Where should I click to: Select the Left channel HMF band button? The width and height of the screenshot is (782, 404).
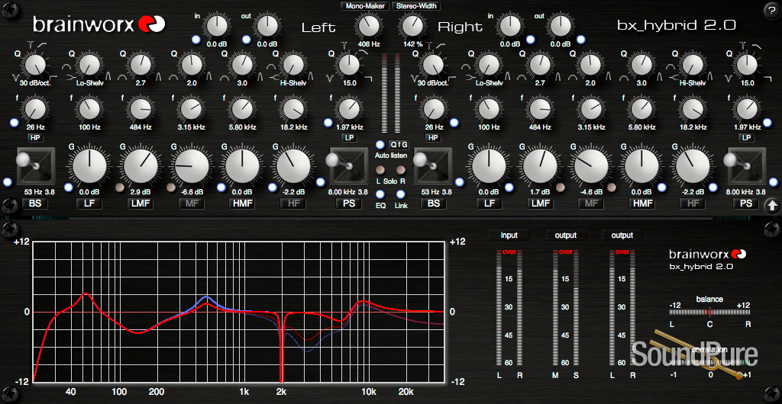[241, 204]
